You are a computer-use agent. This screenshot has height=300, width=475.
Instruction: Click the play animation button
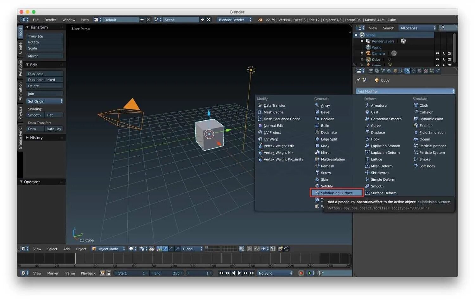point(239,273)
